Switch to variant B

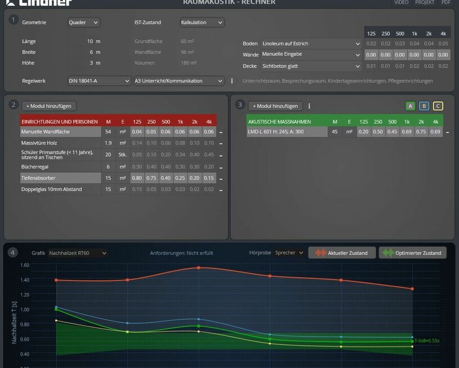(x=424, y=106)
